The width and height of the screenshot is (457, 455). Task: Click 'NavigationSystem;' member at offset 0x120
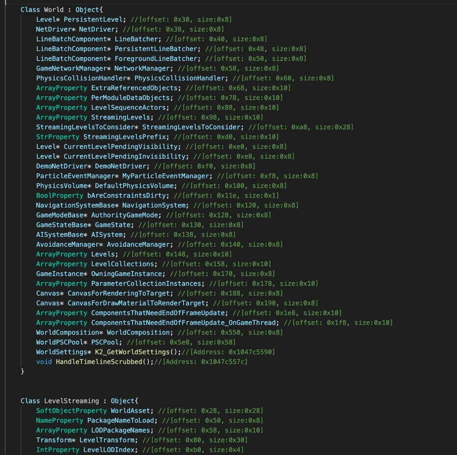tap(155, 205)
